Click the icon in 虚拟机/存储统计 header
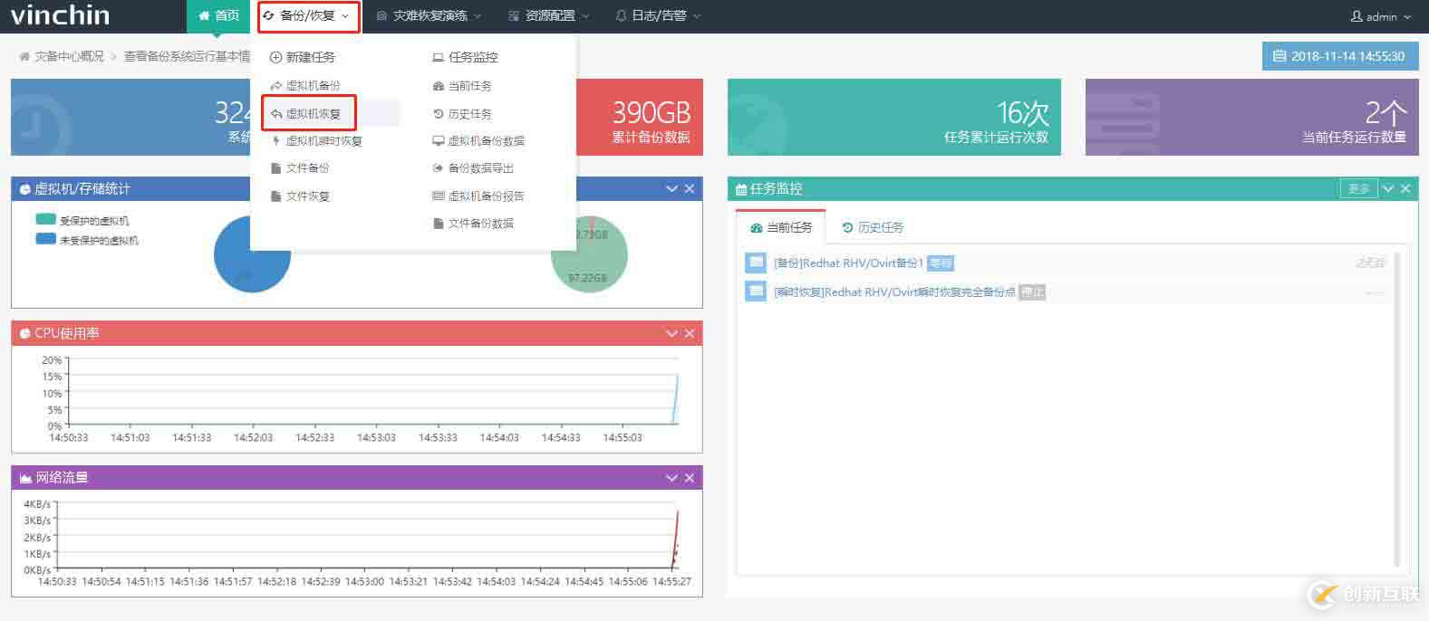 (x=26, y=189)
